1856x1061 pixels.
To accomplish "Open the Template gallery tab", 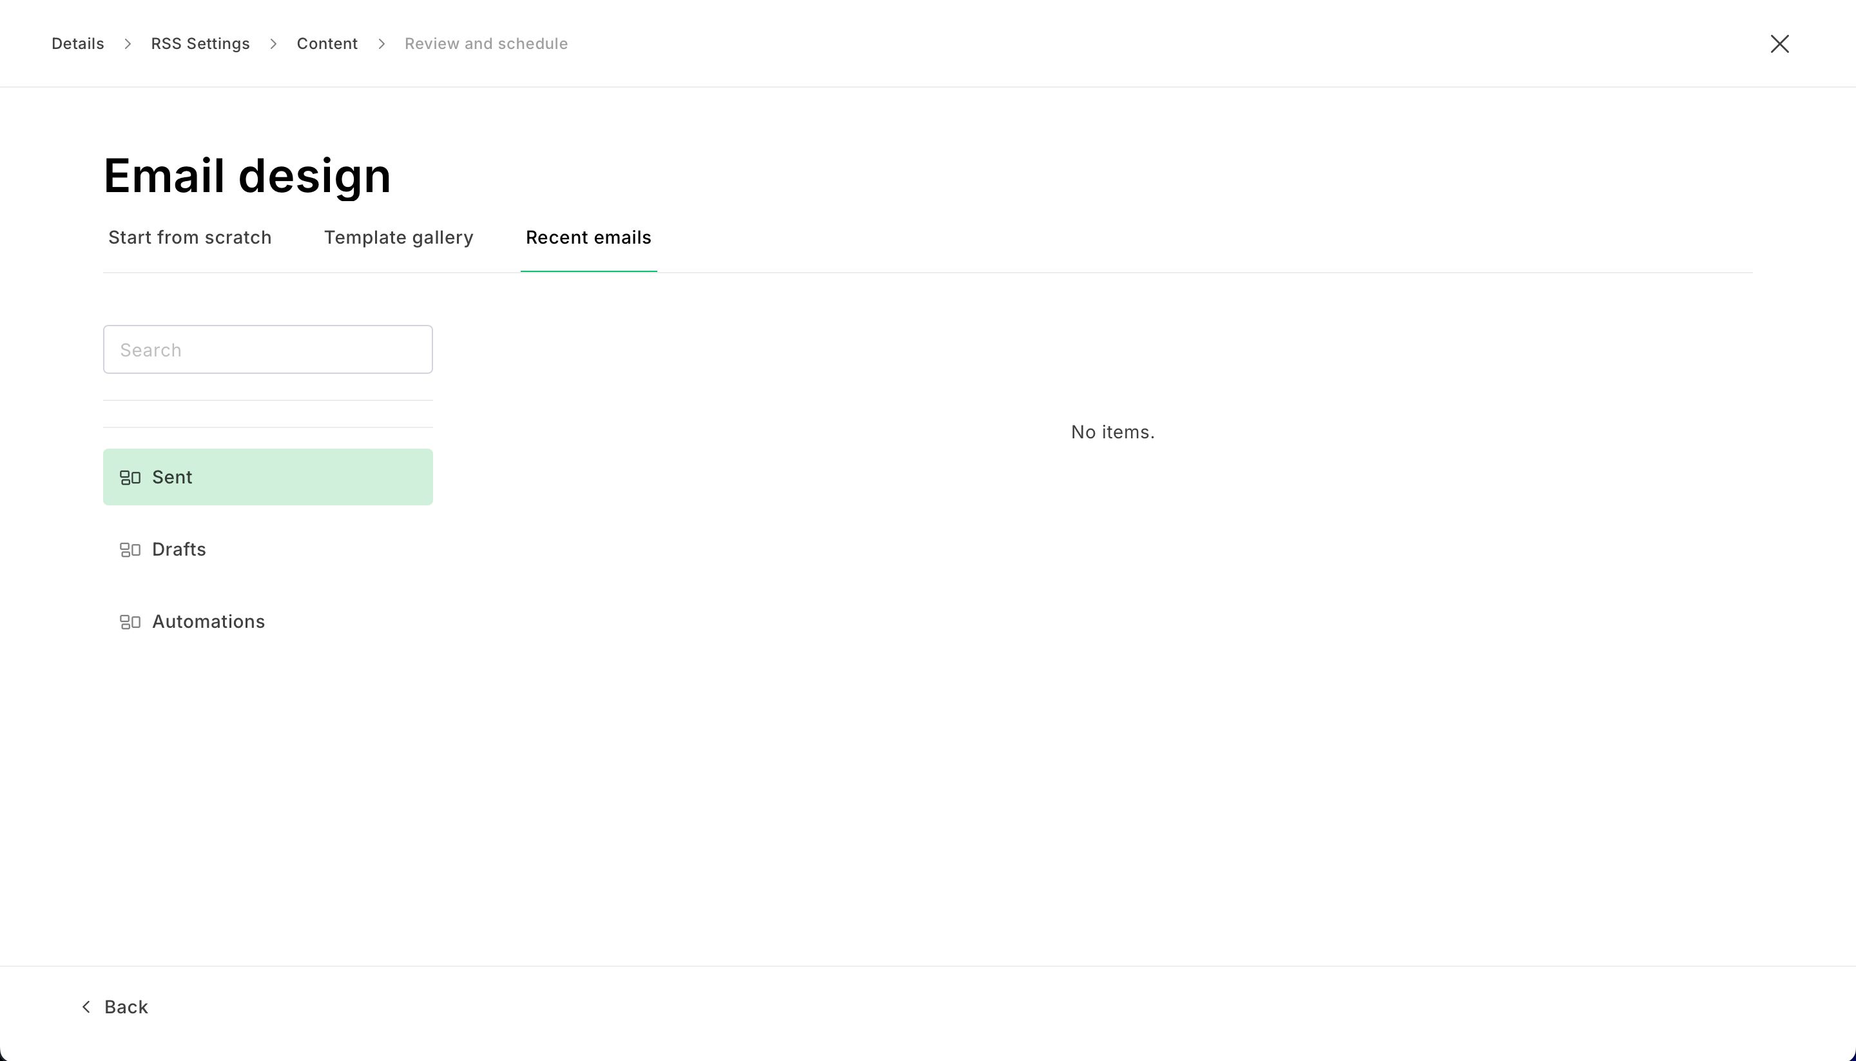I will (398, 238).
